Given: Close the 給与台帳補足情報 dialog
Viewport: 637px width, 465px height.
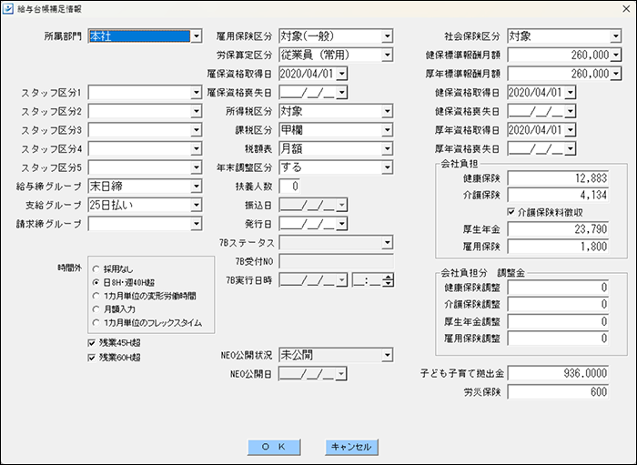Looking at the screenshot, I should coord(626,9).
